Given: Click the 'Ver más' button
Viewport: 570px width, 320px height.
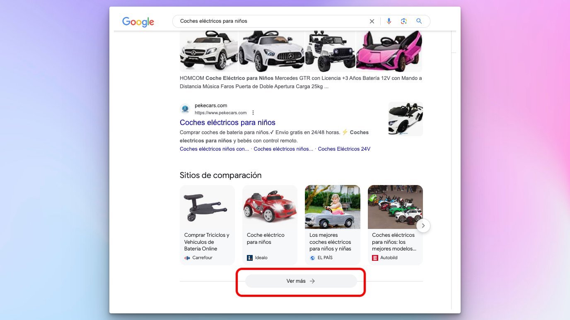Looking at the screenshot, I should 301,281.
